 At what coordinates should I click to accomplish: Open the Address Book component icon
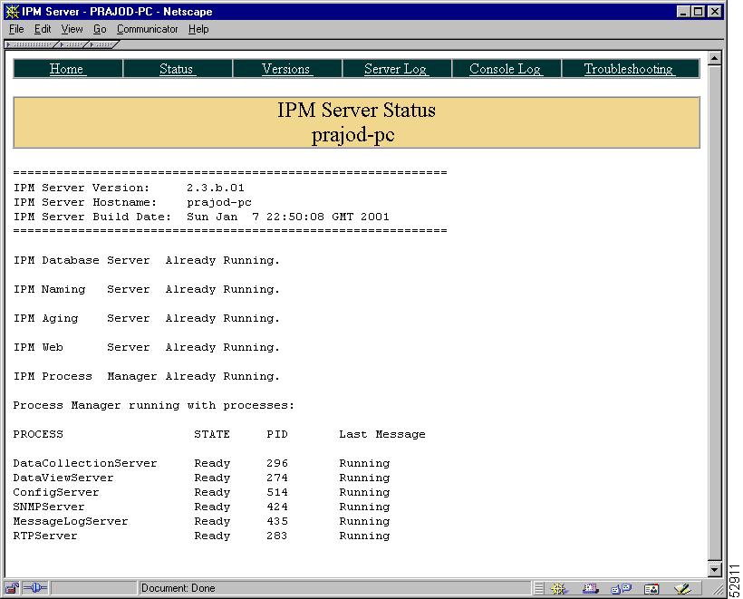click(x=652, y=587)
